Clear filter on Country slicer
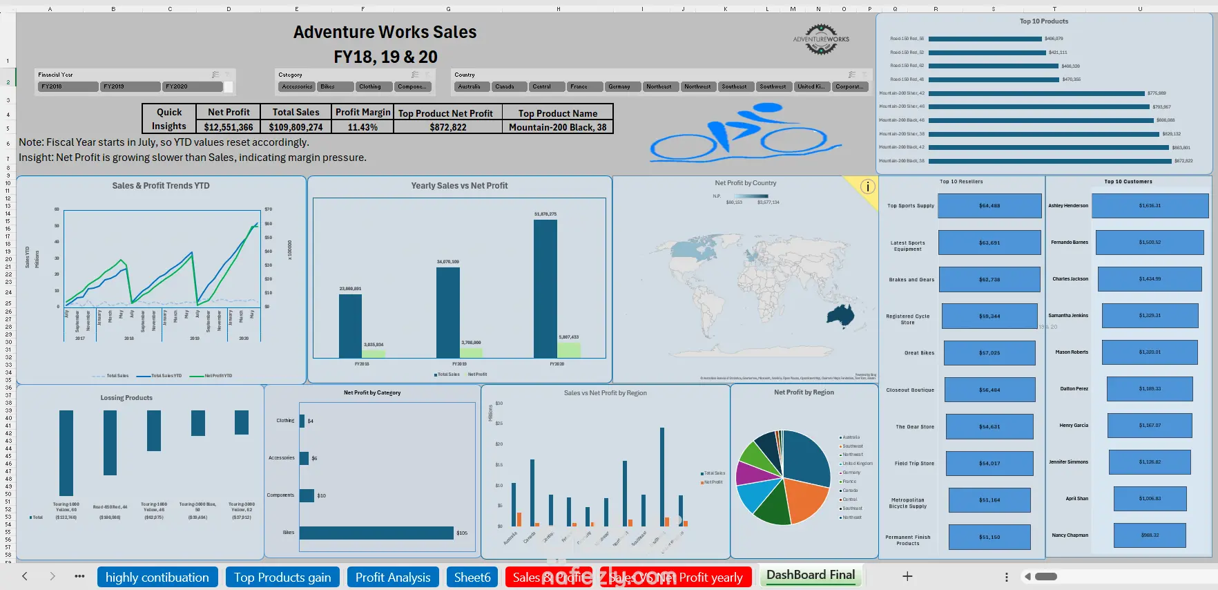 864,75
